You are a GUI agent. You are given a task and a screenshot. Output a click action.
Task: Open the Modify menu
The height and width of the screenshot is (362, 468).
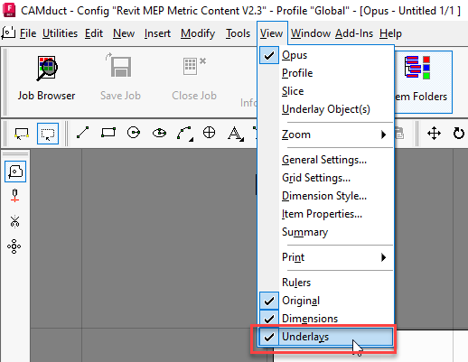198,33
